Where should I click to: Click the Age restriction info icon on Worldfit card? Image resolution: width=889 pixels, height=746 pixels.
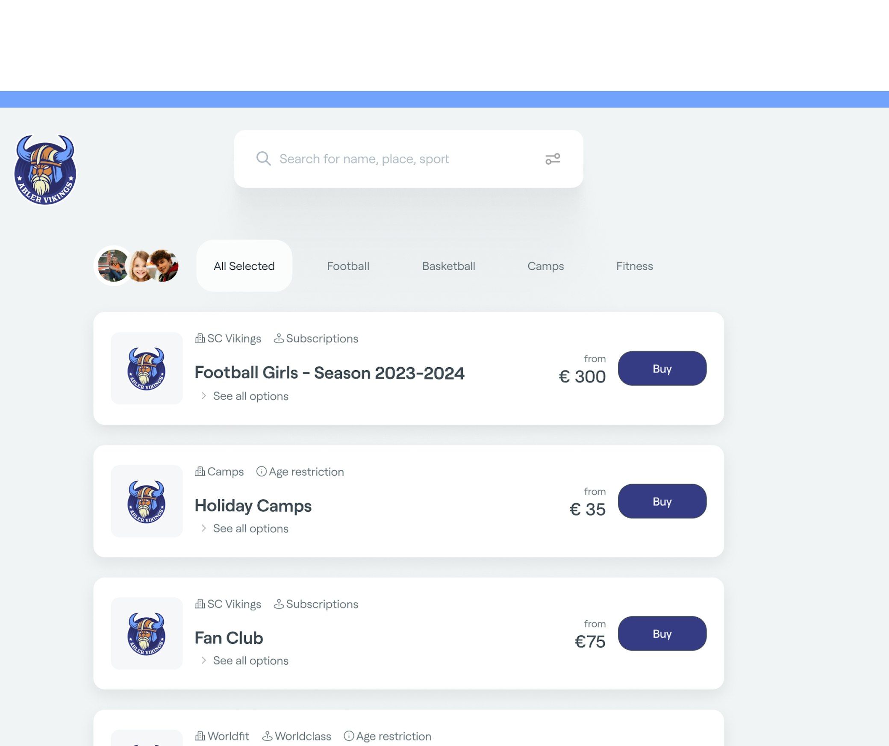pos(349,736)
